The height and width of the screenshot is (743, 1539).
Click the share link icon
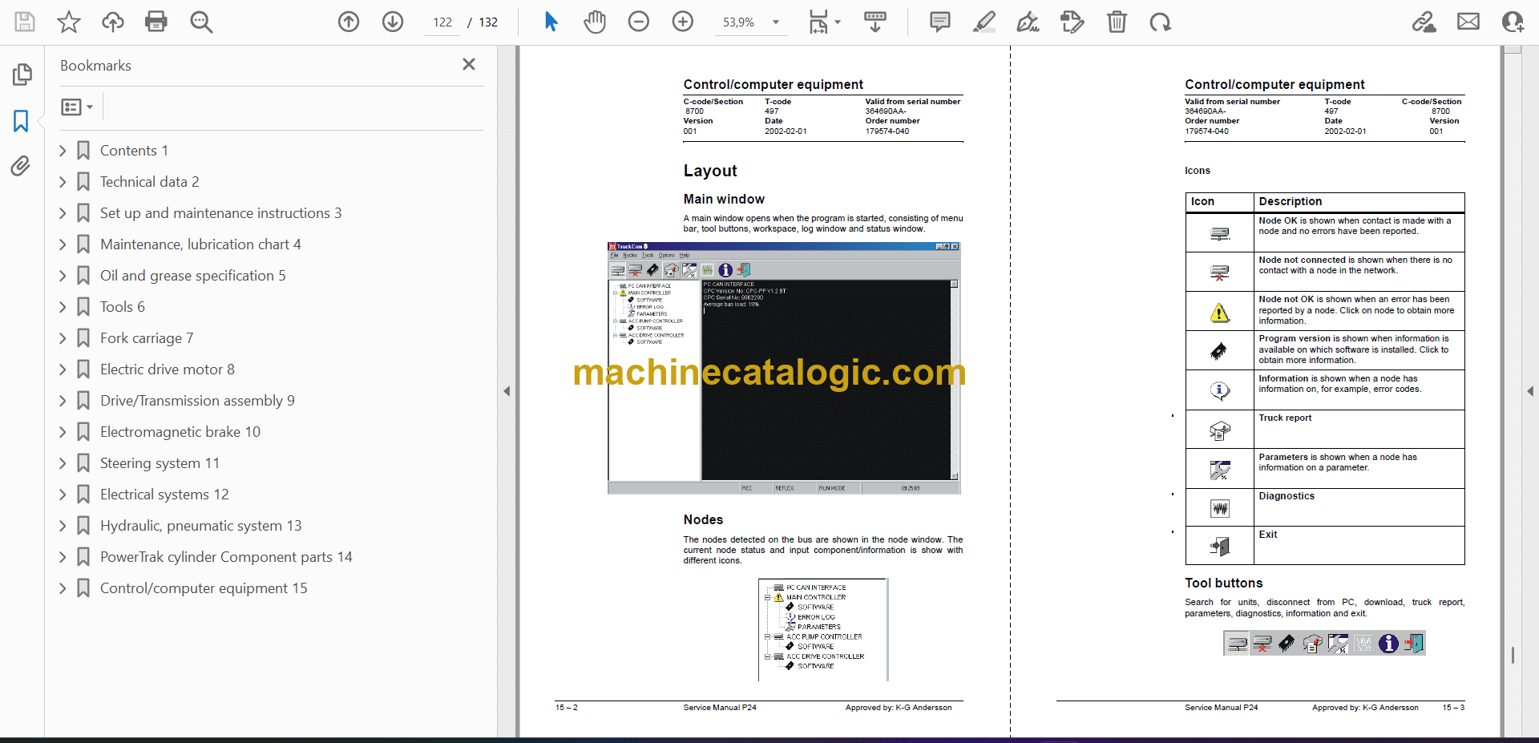click(1424, 22)
